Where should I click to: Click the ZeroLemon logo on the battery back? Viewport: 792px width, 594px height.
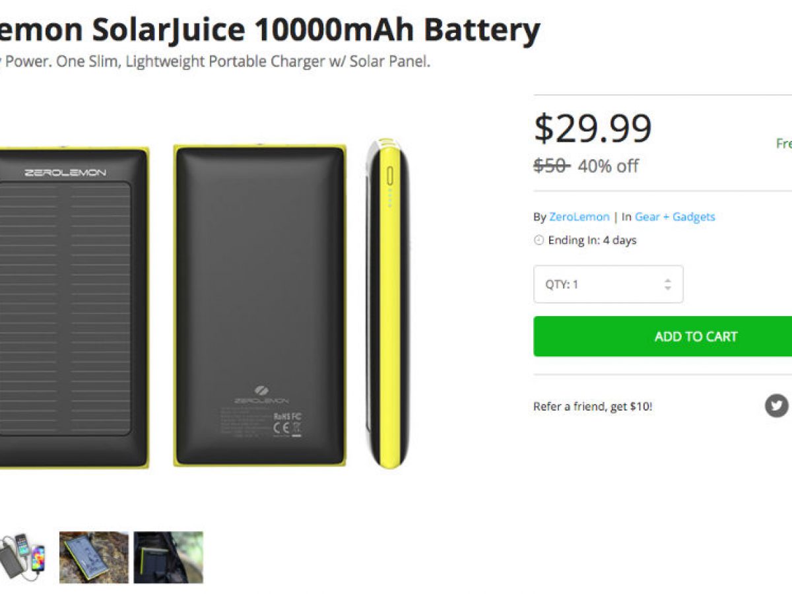[259, 395]
